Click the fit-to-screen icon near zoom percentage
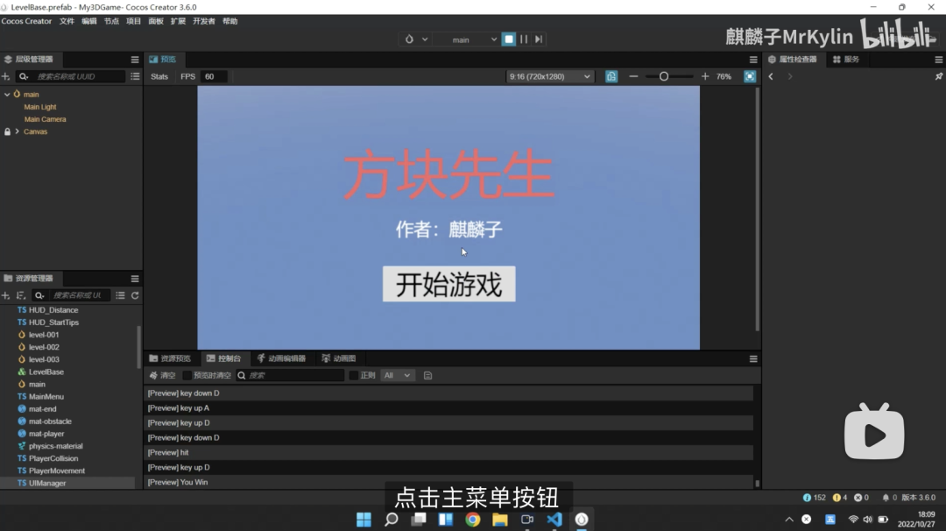This screenshot has width=946, height=531. click(x=749, y=76)
